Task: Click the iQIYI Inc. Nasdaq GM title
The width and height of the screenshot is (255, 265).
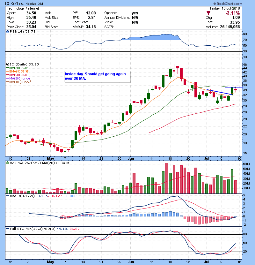Action: 27,4
